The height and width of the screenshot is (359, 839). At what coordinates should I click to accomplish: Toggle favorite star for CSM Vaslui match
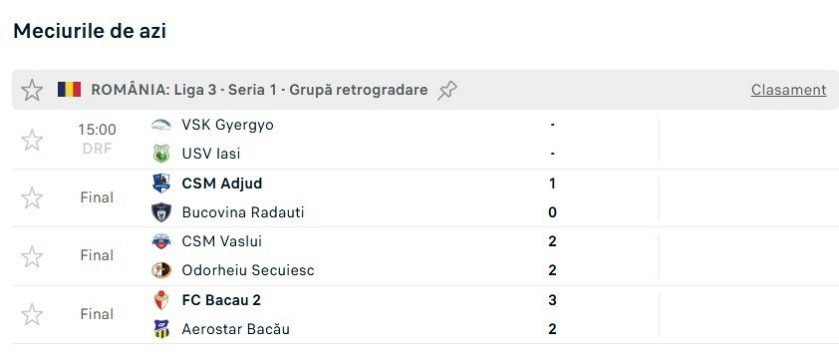pyautogui.click(x=32, y=256)
